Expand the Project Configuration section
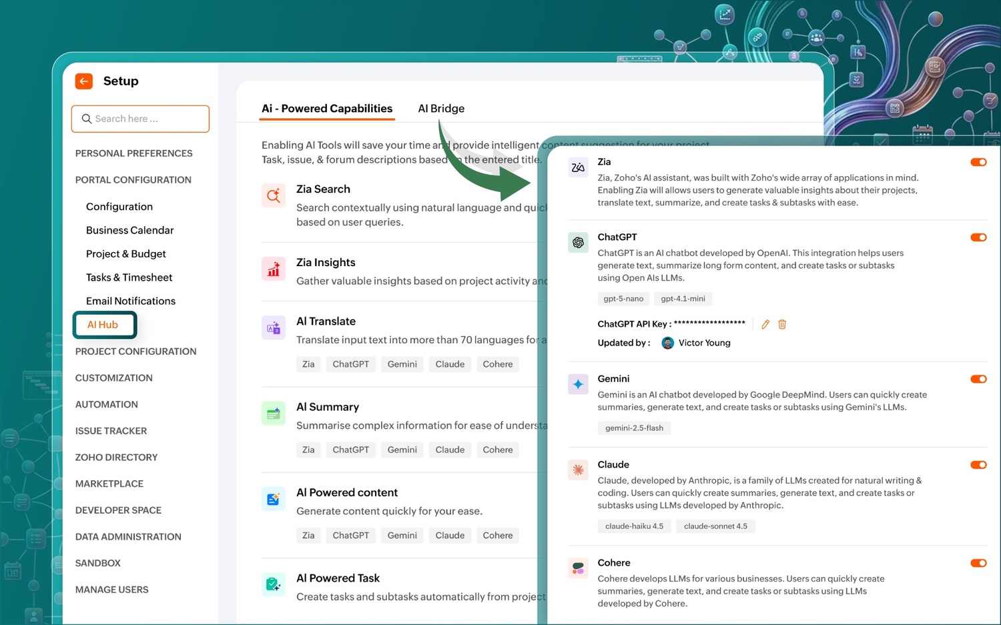Screen dimensions: 1001x625 click(135, 352)
